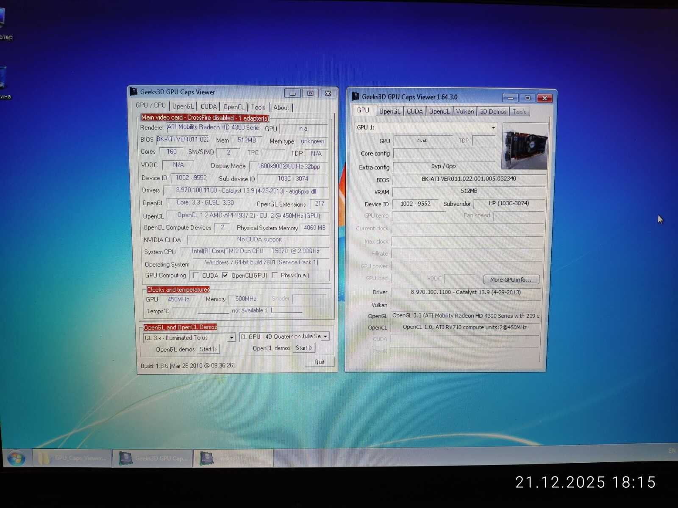Switch to the CUDA tab in the 1.64.3.0 window
678x508 pixels.
point(415,111)
